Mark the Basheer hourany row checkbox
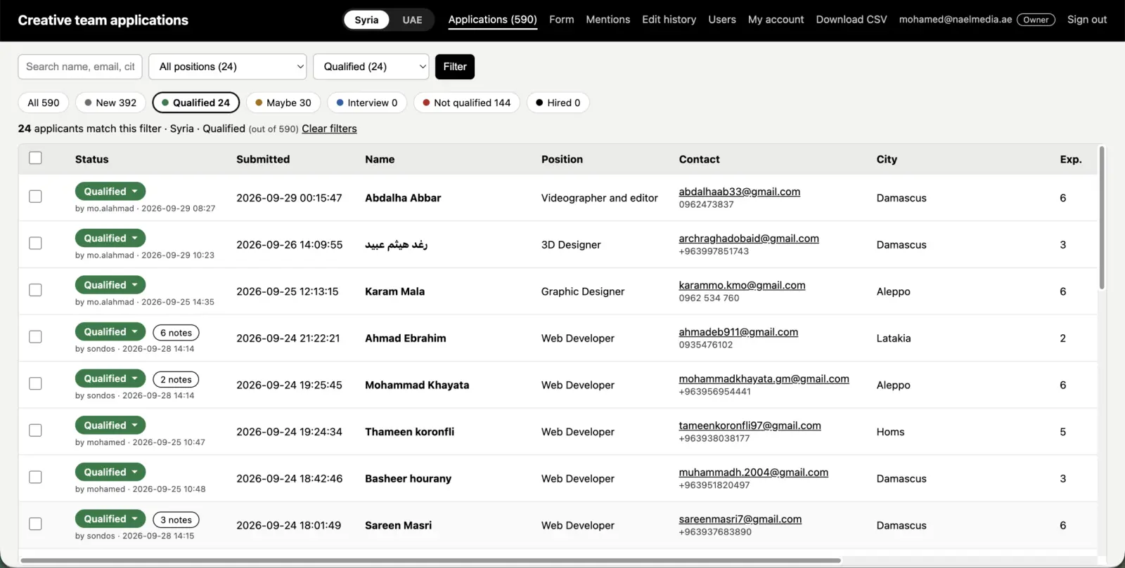The image size is (1125, 568). tap(35, 477)
